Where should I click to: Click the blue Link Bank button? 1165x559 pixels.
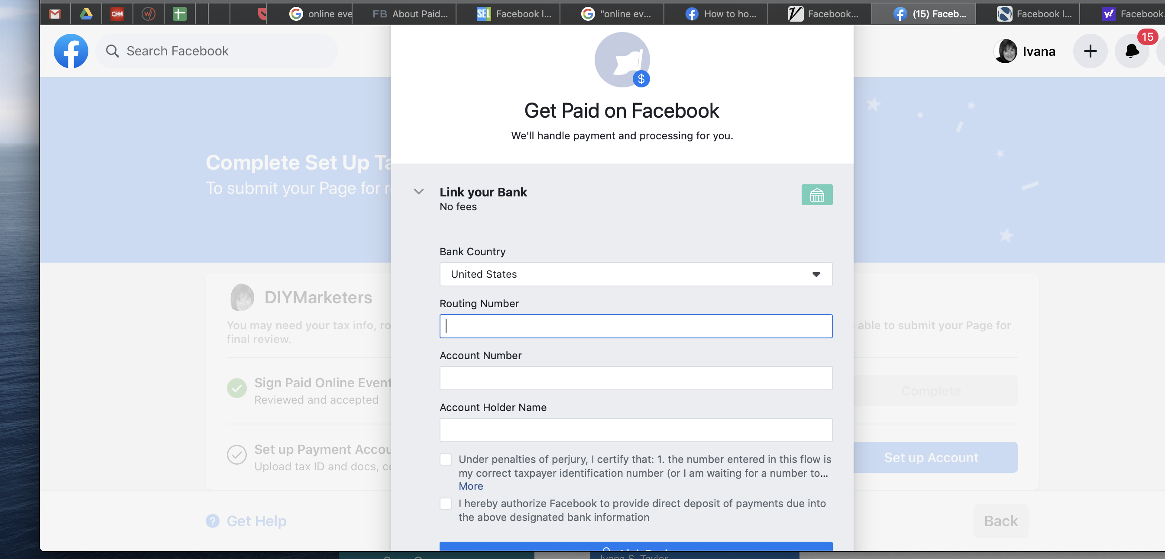click(x=635, y=546)
